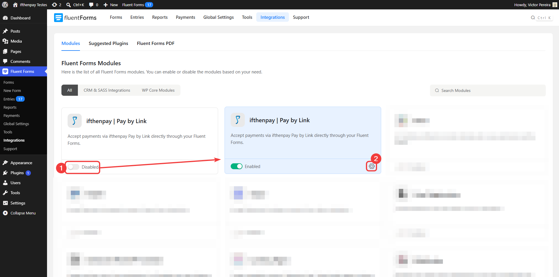Click the ifthenpay logo on the enabled card
The width and height of the screenshot is (559, 277).
(238, 120)
